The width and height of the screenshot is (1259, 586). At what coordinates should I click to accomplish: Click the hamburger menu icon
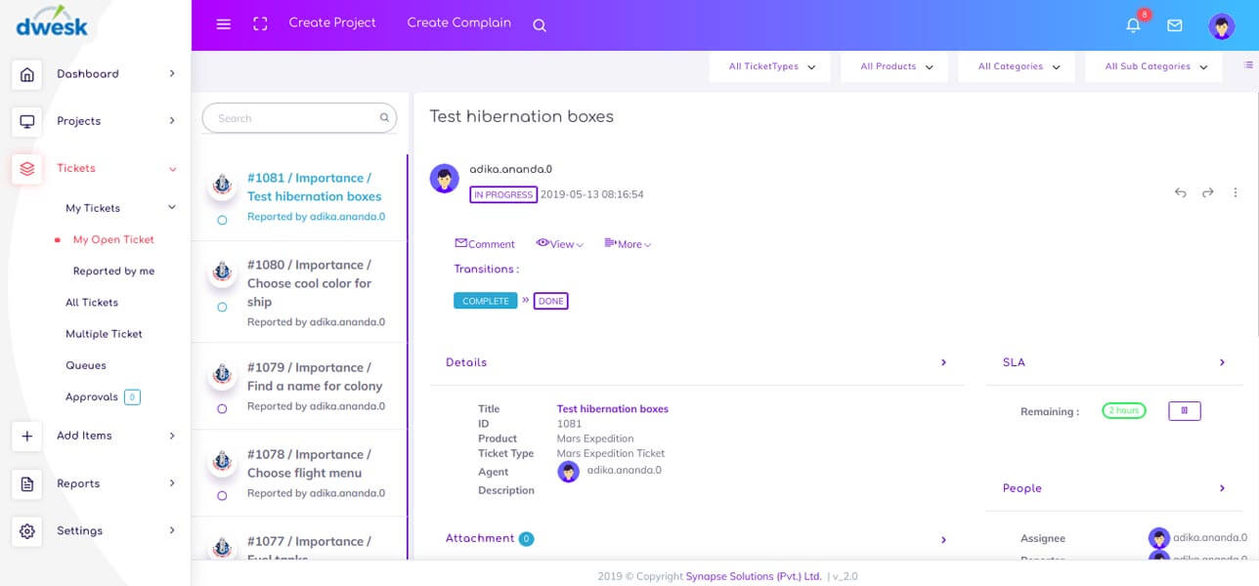point(223,24)
